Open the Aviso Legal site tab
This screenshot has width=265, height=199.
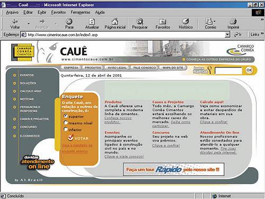click(117, 68)
